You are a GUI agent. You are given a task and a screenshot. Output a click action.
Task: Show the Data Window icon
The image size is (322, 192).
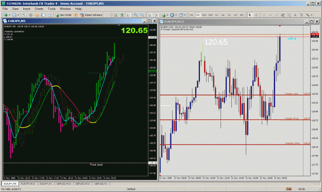30,15
